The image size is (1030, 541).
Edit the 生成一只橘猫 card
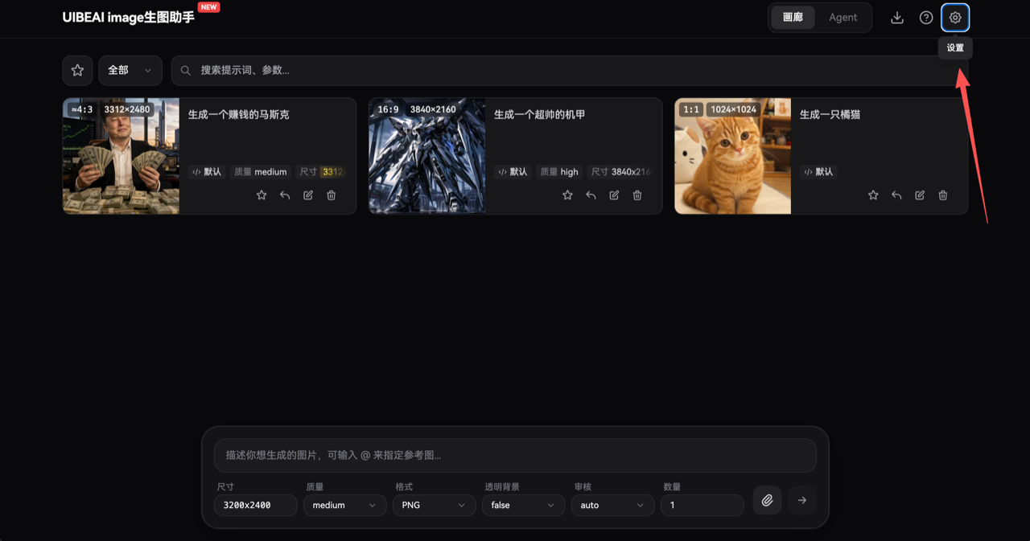click(920, 195)
